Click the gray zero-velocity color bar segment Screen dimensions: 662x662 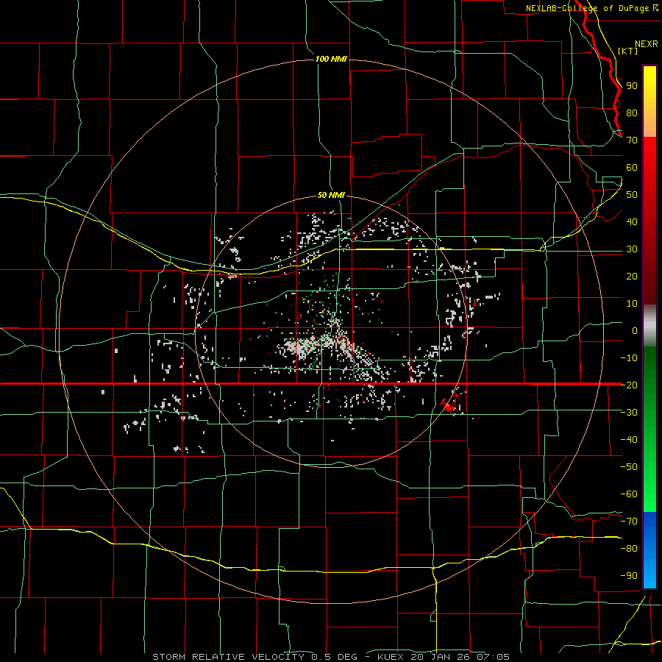[649, 325]
